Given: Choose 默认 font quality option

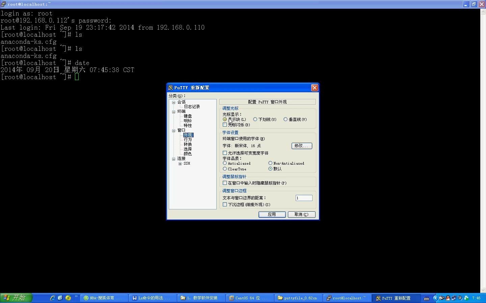Looking at the screenshot, I should tap(270, 169).
